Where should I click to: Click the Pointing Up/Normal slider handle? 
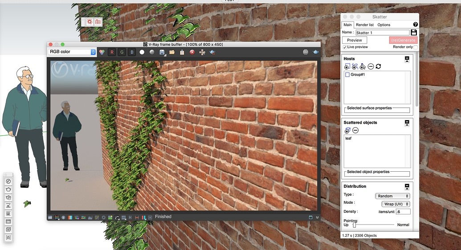354,225
